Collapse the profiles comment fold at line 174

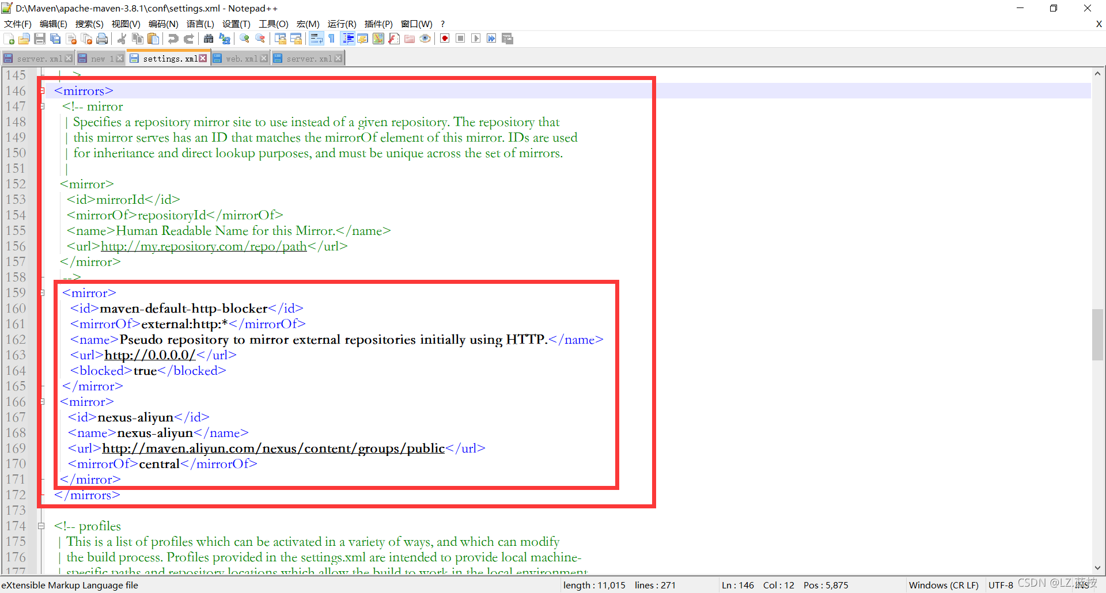click(x=41, y=526)
